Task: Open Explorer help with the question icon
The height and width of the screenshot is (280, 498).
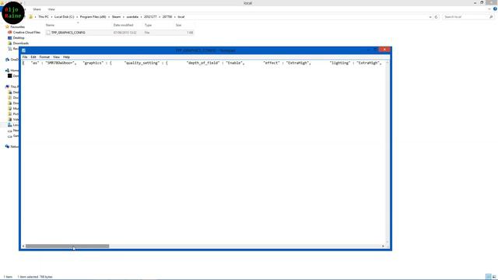Action: [x=495, y=9]
